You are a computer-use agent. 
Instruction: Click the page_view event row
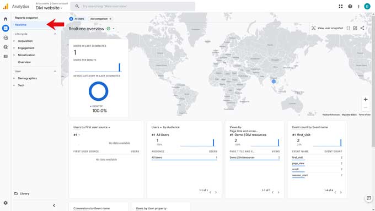(x=317, y=164)
